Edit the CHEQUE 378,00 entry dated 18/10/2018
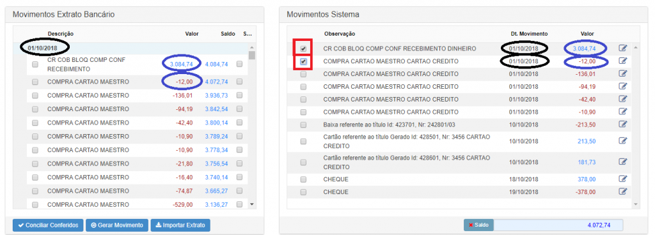The width and height of the screenshot is (655, 235). click(623, 179)
